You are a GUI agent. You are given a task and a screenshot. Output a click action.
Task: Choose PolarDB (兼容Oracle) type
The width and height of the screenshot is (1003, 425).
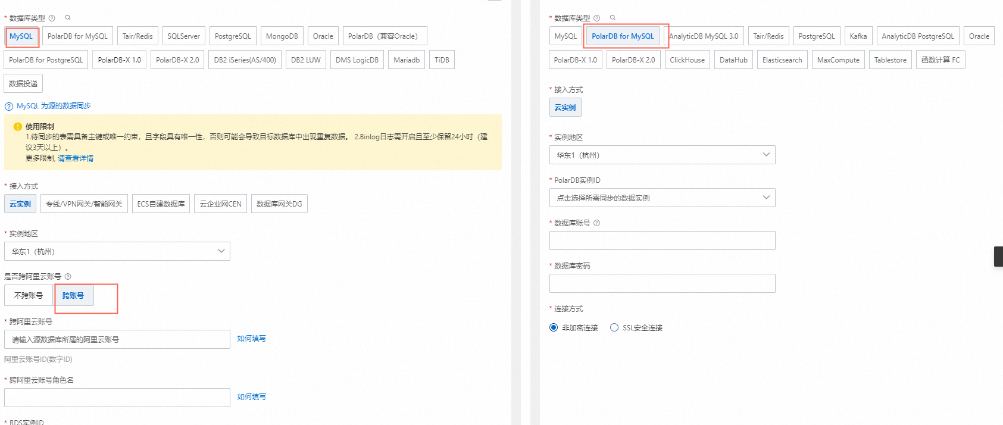coord(385,36)
